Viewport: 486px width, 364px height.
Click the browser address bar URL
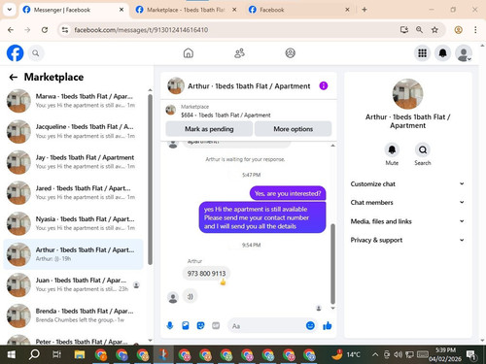141,30
